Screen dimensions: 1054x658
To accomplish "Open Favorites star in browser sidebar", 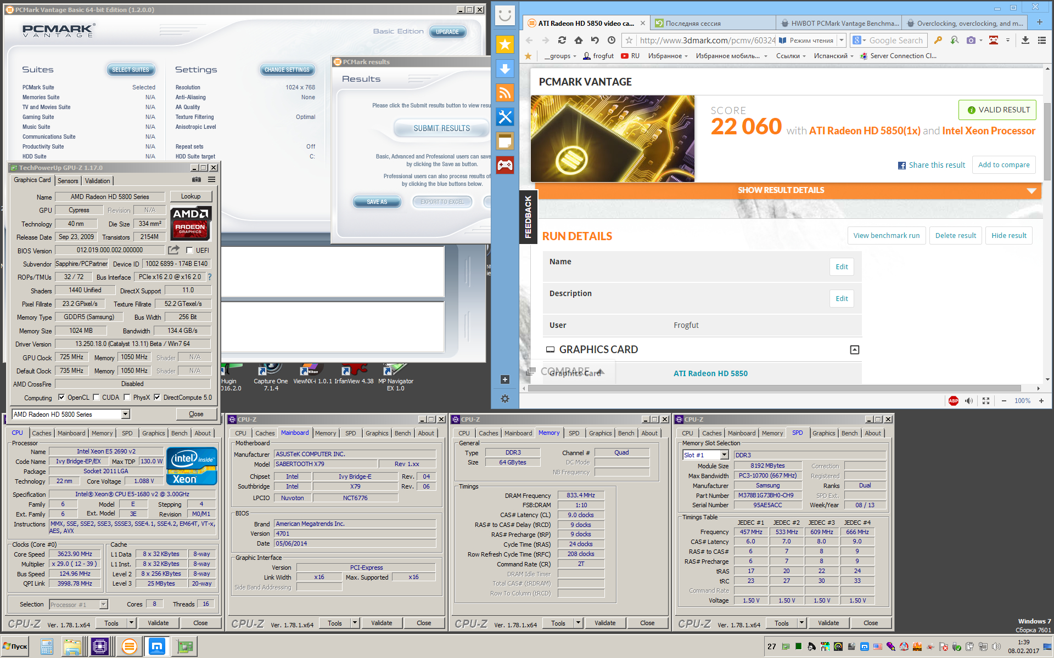I will (x=504, y=44).
